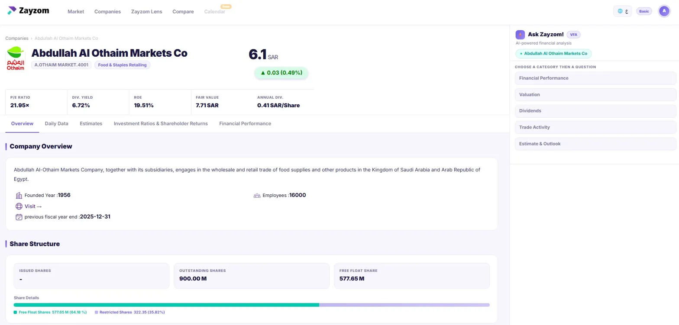Click the share details progress bar
Viewport: 679px width, 325px height.
coord(252,305)
